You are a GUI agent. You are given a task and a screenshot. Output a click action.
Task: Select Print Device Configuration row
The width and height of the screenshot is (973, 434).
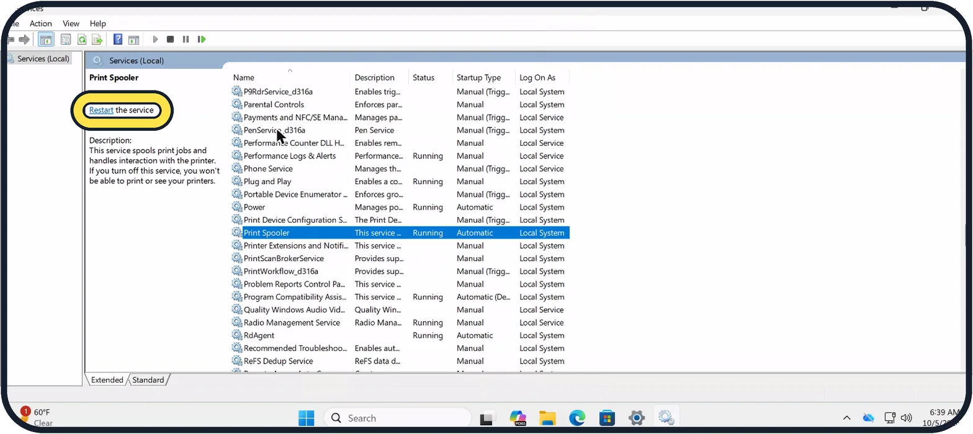(400, 220)
